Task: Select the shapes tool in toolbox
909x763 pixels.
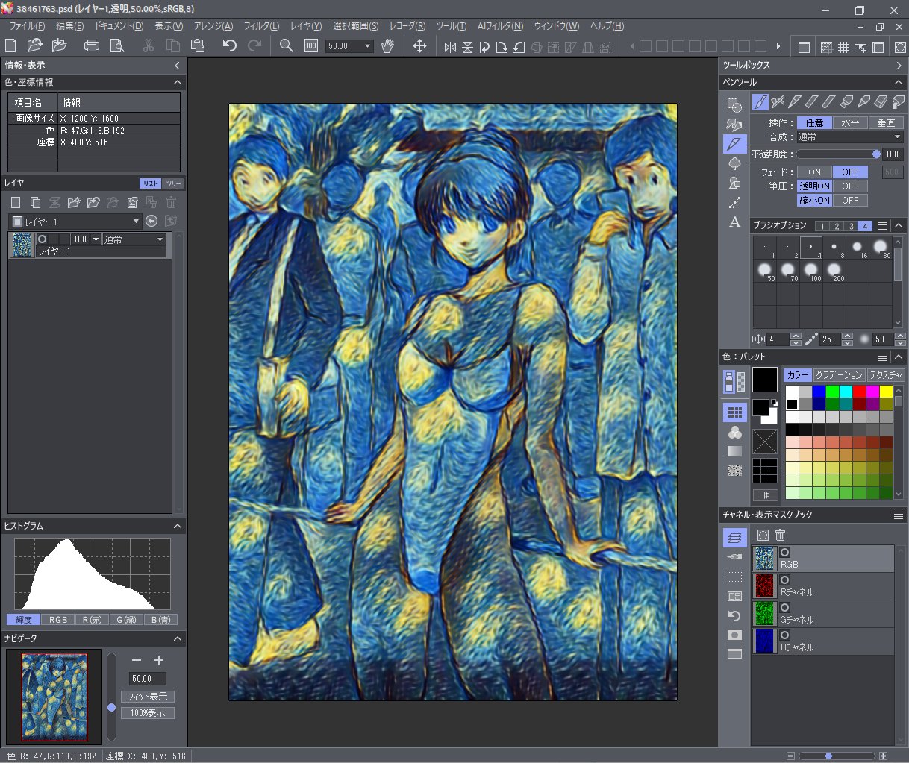Action: tap(734, 183)
